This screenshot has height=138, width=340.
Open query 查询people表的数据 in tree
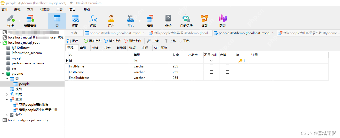pyautogui.click(x=34, y=105)
